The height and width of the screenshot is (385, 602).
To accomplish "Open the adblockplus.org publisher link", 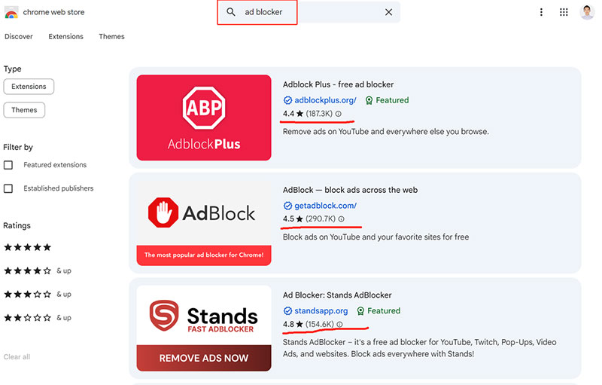I will tap(325, 100).
